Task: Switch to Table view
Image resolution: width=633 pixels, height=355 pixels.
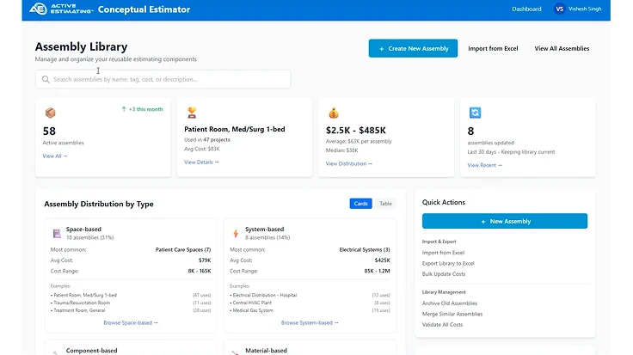Action: pyautogui.click(x=385, y=204)
